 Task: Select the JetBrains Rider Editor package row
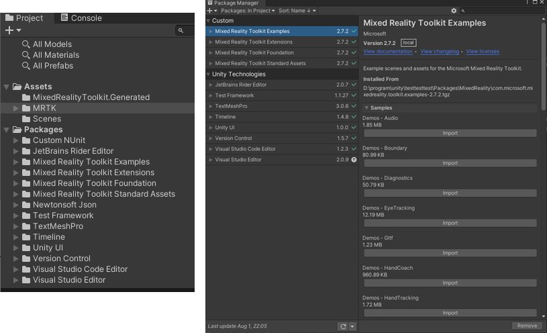pyautogui.click(x=282, y=85)
